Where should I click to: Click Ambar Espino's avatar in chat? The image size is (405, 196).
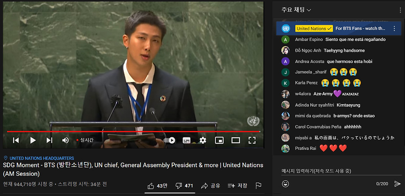click(286, 40)
